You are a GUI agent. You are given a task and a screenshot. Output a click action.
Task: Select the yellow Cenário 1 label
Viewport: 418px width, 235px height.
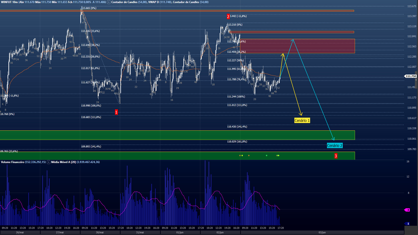(x=302, y=120)
